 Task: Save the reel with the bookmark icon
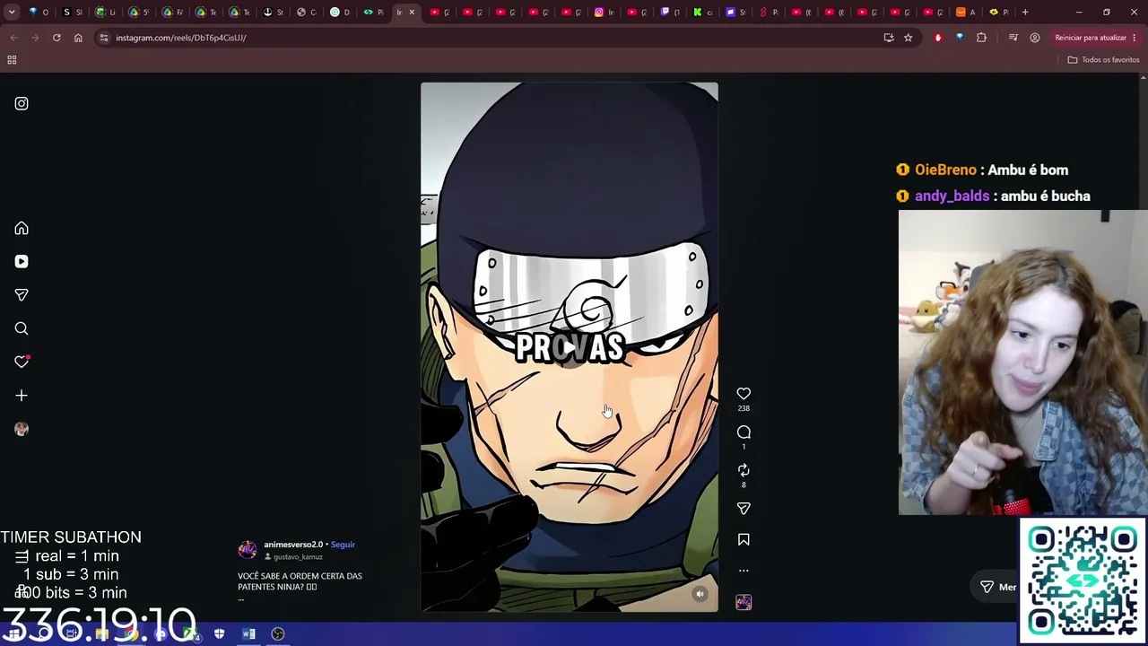(x=744, y=539)
